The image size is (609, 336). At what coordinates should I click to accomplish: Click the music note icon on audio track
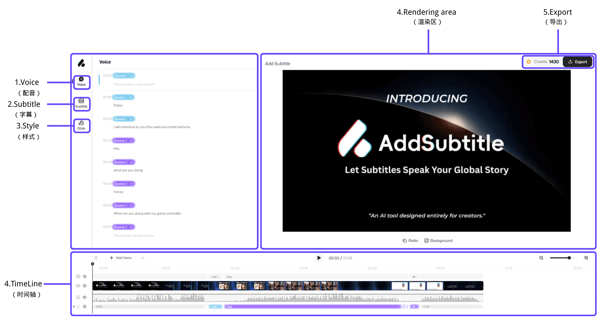coord(78,297)
